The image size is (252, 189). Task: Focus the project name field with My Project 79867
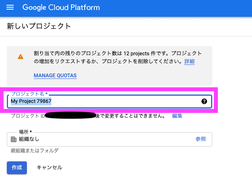tap(104, 102)
